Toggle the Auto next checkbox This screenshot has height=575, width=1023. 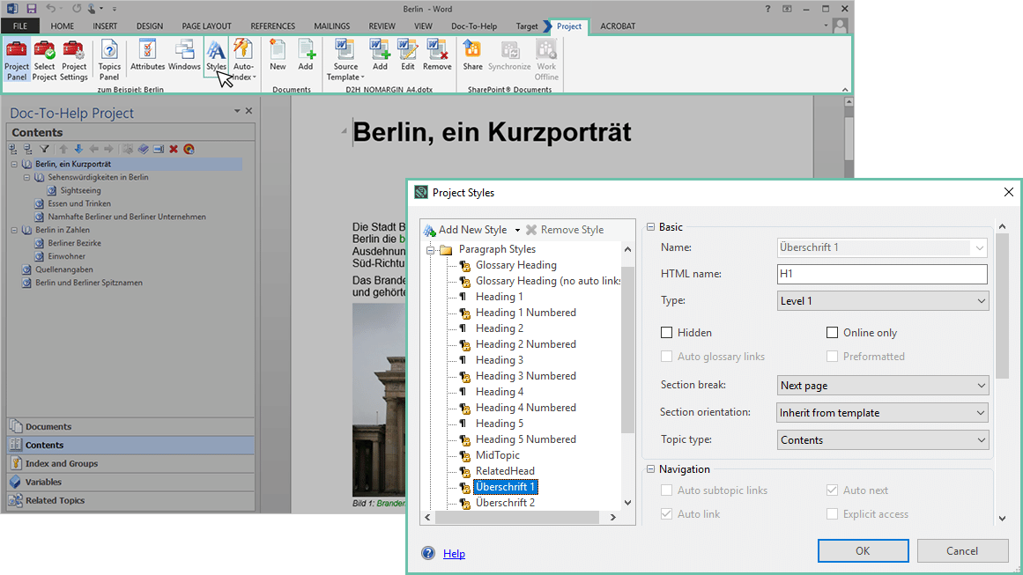[x=832, y=490]
